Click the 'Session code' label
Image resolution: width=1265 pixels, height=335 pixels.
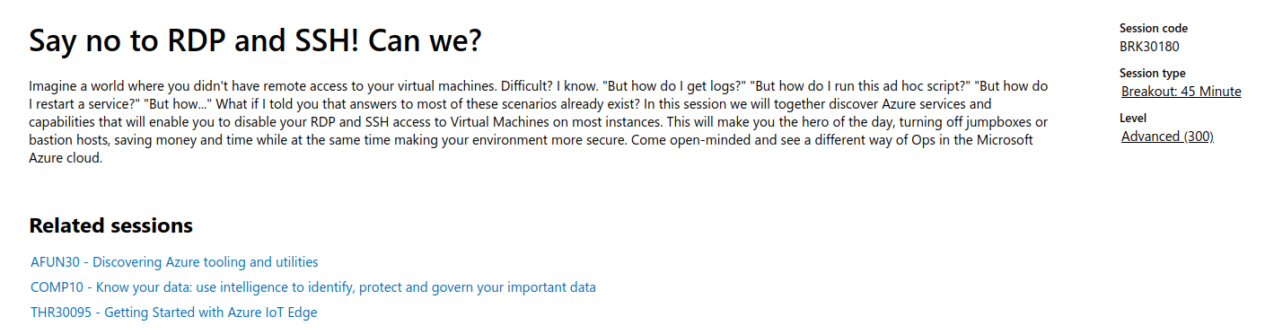[1154, 29]
